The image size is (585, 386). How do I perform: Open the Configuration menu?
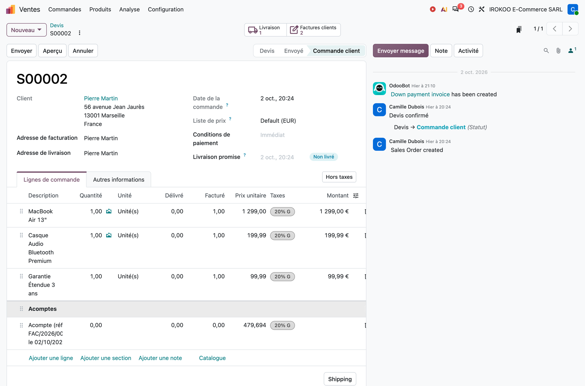166,9
